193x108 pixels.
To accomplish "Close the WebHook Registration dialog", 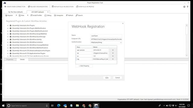I will [123, 23].
